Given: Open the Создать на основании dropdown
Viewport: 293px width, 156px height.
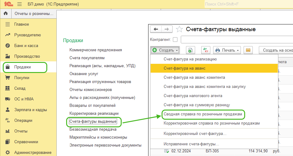Looking at the screenshot, I should [276, 50].
